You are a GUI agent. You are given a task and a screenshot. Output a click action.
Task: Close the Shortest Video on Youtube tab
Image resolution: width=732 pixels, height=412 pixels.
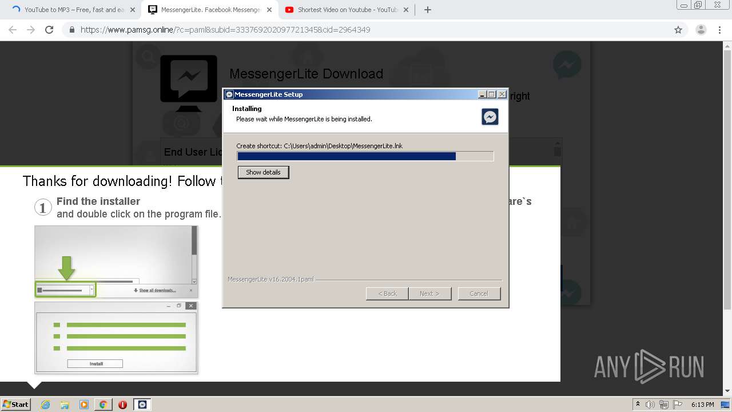tap(405, 10)
